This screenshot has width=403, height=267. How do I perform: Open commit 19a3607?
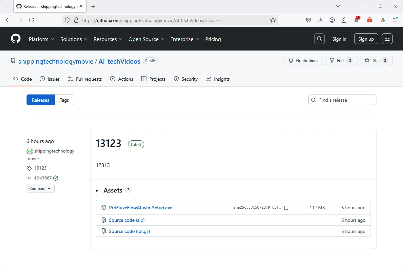point(43,178)
